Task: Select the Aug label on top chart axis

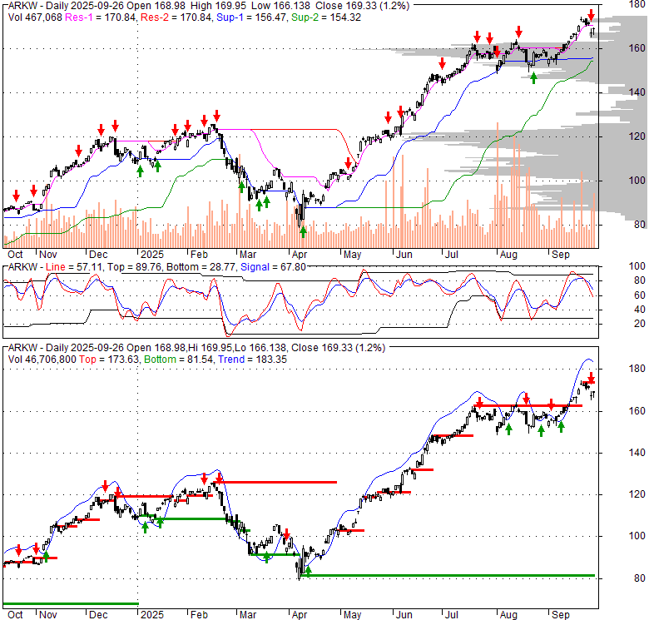Action: (508, 255)
